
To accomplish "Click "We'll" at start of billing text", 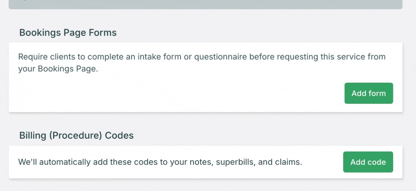I will coord(27,162).
